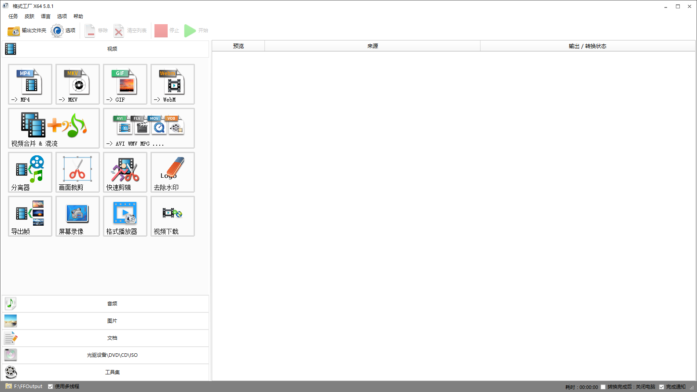Uncheck the 完成通知 checkbox
Image resolution: width=697 pixels, height=392 pixels.
(661, 387)
